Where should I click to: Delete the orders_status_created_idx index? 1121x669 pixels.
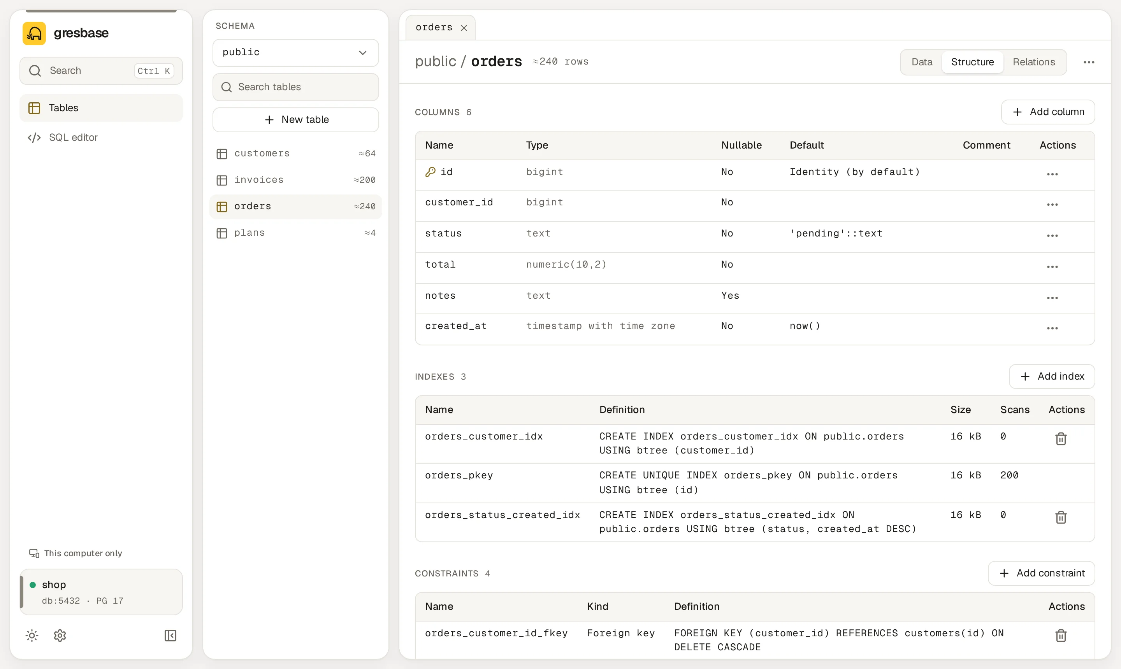pos(1061,517)
